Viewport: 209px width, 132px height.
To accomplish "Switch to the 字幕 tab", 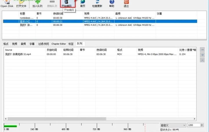I will [32, 44].
